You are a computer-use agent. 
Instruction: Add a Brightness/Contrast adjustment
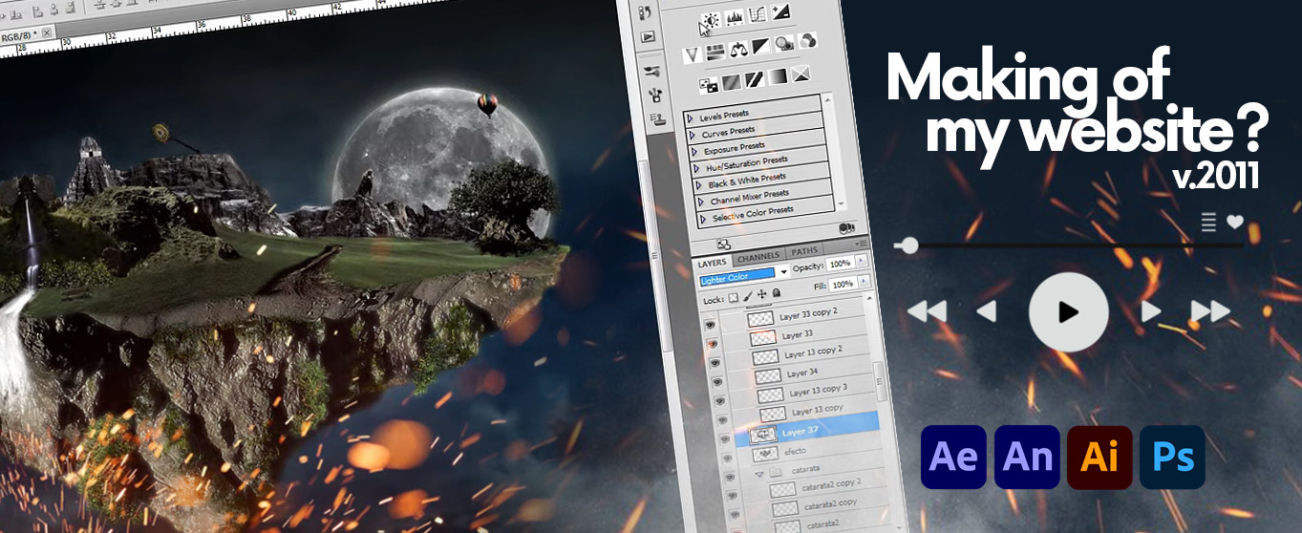pos(712,19)
